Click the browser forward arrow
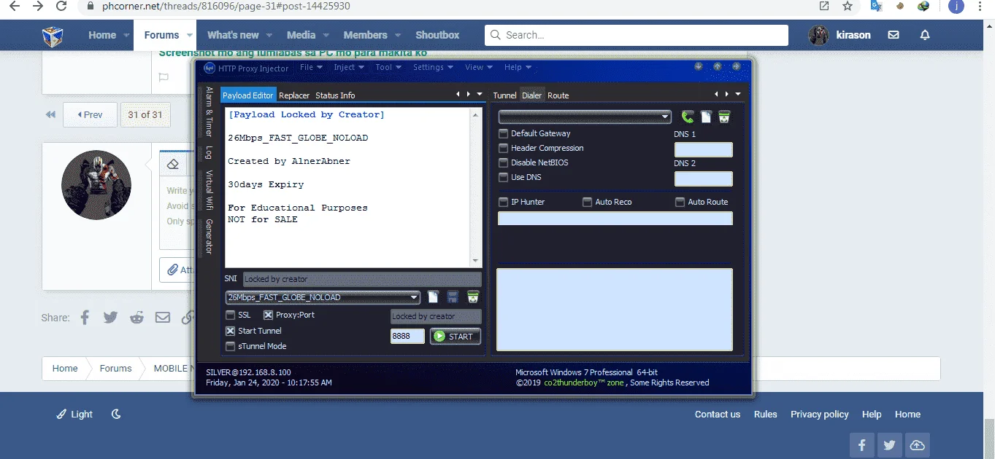Screen dimensions: 995x459 pos(38,6)
